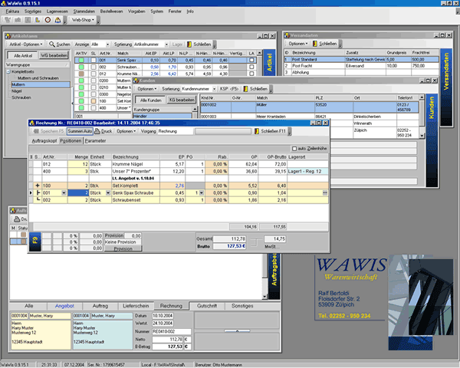This screenshot has height=368, width=460.
Task: Toggle the SL box for article 012
Action: pyautogui.click(x=94, y=74)
